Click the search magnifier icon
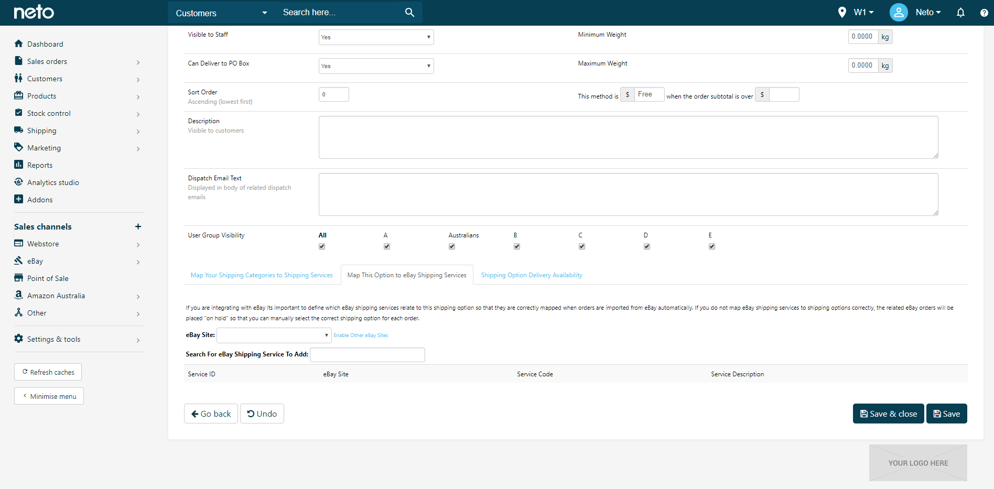The width and height of the screenshot is (994, 489). pos(409,12)
